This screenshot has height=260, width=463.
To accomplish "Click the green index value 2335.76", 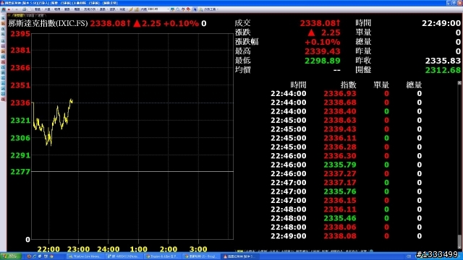I will coord(340,191).
